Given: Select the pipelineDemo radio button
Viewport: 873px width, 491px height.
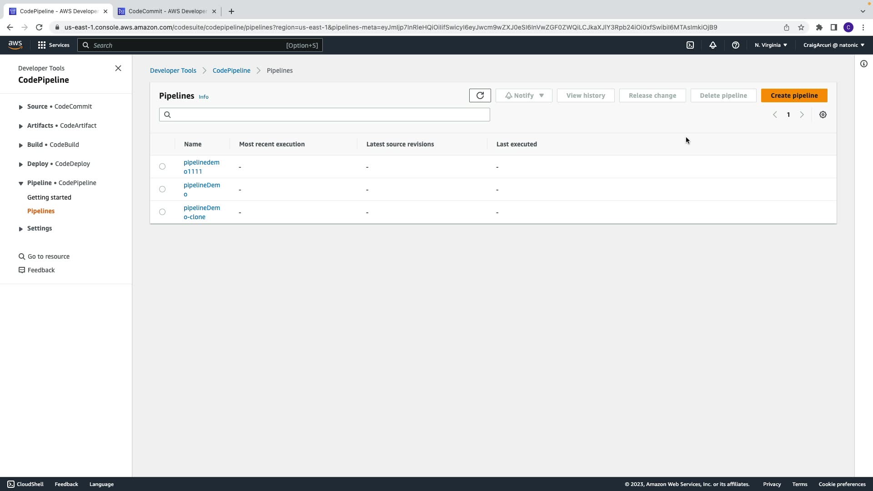Looking at the screenshot, I should pos(162,189).
